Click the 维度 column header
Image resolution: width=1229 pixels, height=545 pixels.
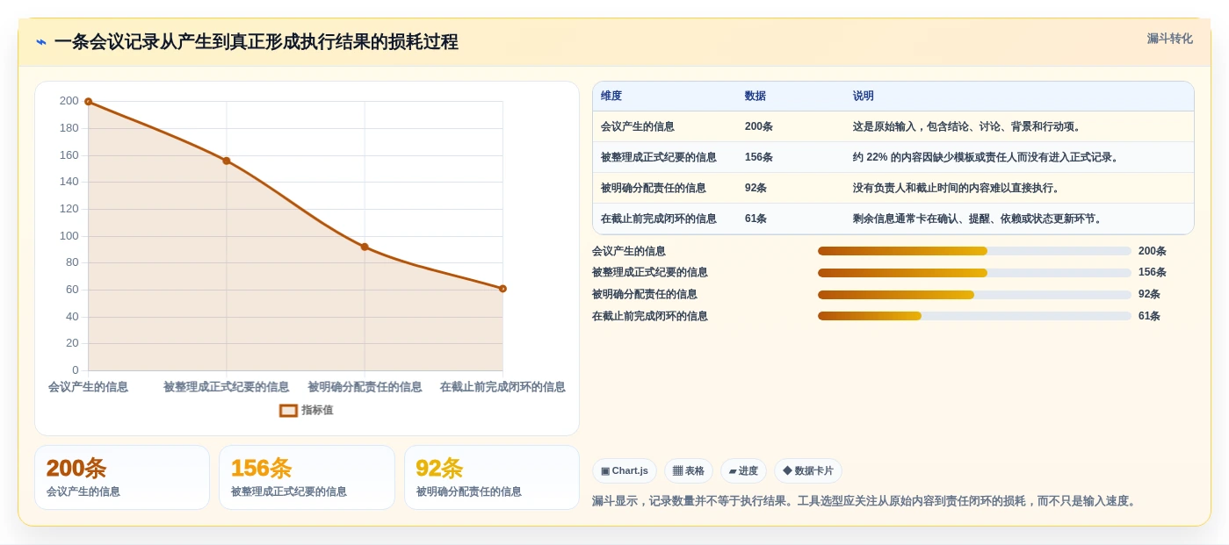click(611, 96)
